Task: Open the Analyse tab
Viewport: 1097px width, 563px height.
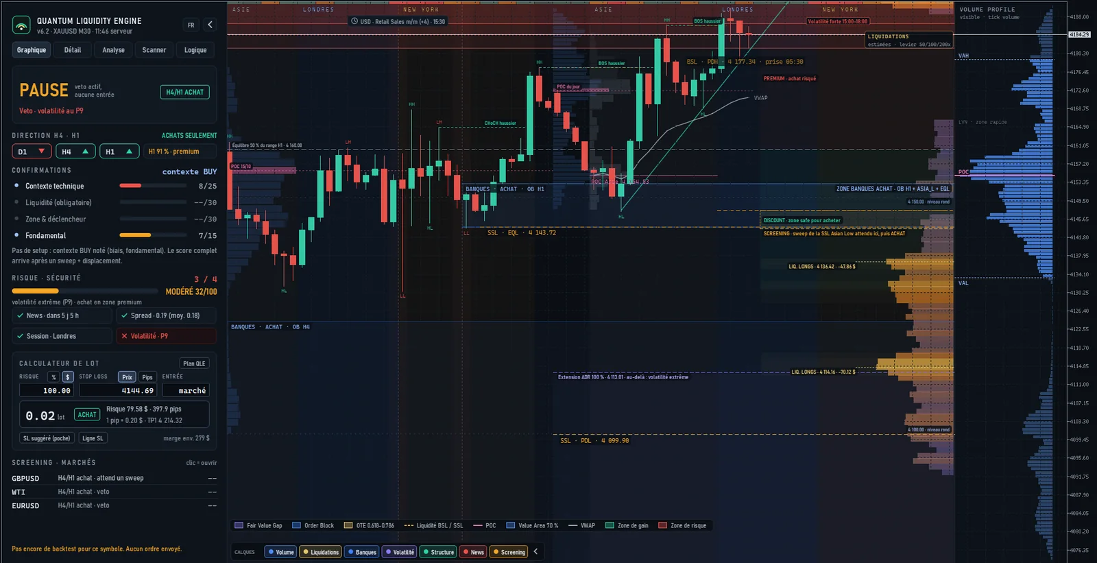Action: (x=114, y=50)
